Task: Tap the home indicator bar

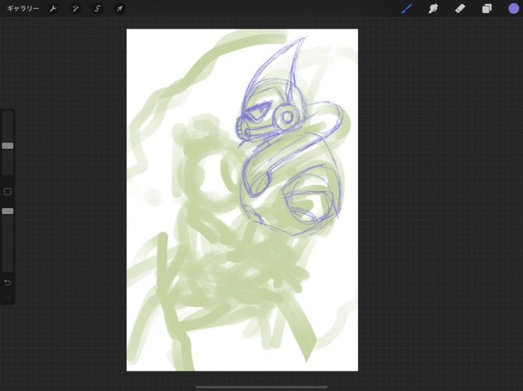Action: 261,387
